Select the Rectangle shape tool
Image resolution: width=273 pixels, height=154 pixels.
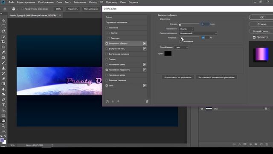coord(3,115)
